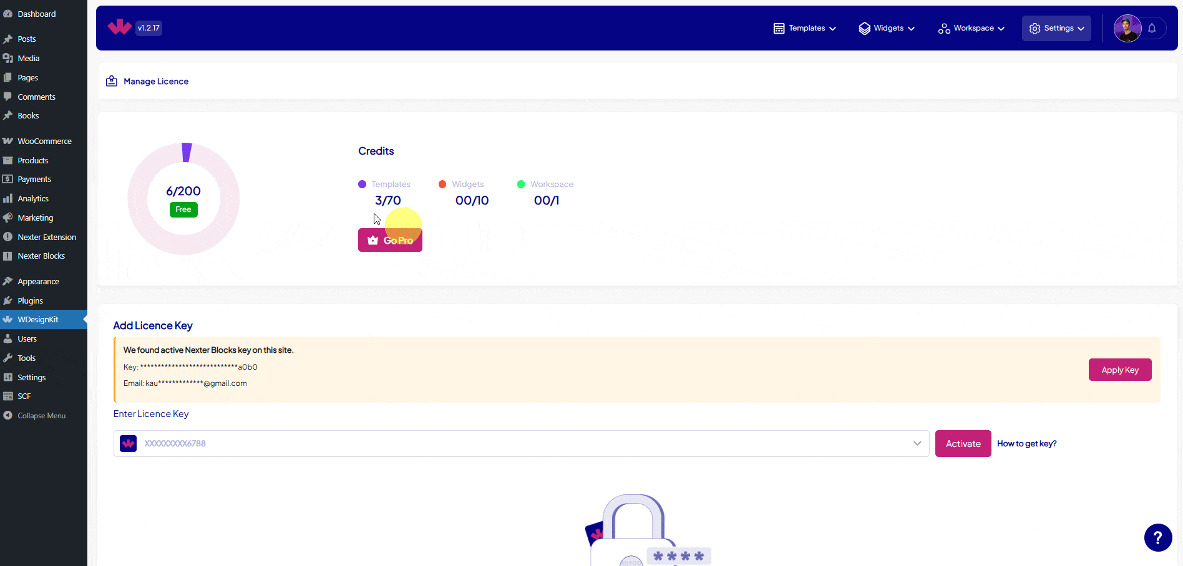The image size is (1183, 566).
Task: Click the Plugins plug icon
Action: coord(8,300)
